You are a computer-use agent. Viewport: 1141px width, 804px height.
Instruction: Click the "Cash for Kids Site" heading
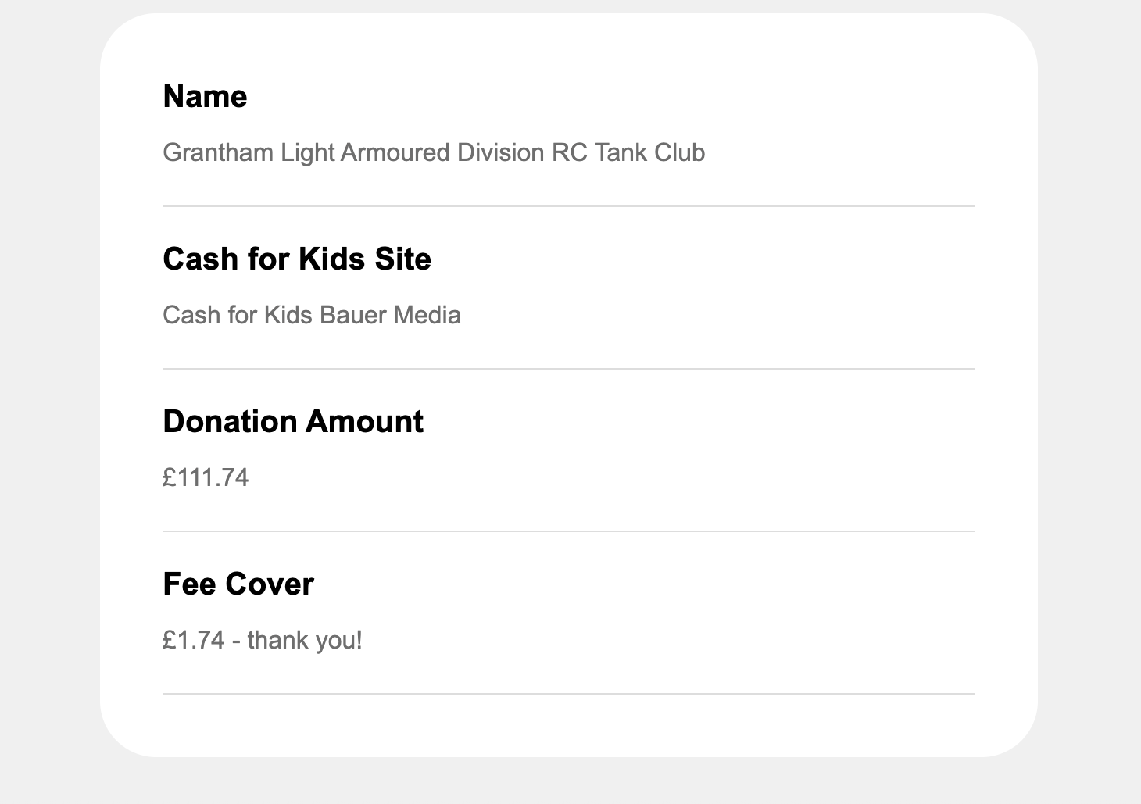(297, 259)
